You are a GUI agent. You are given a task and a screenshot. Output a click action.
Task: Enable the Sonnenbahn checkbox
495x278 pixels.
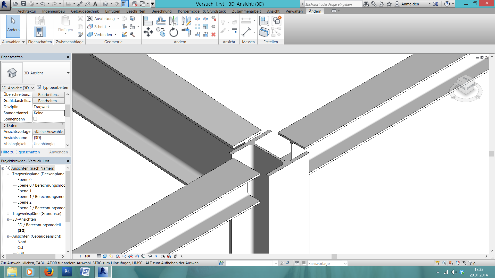click(35, 119)
